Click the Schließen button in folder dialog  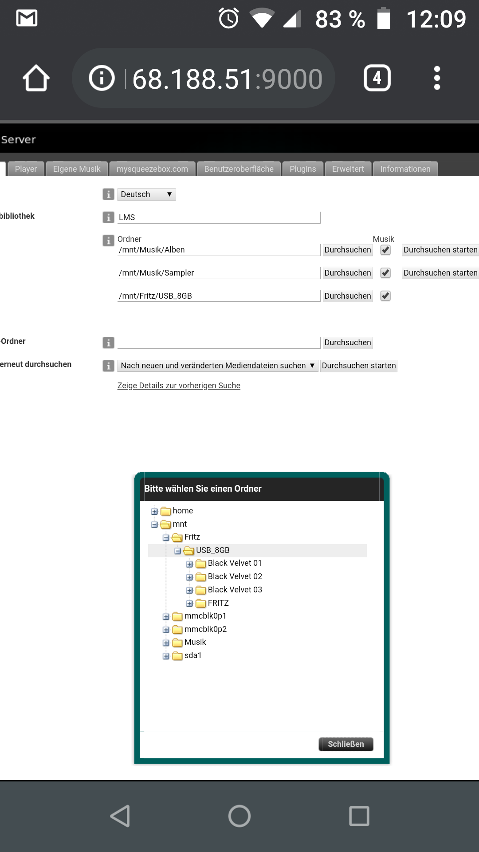pos(346,744)
